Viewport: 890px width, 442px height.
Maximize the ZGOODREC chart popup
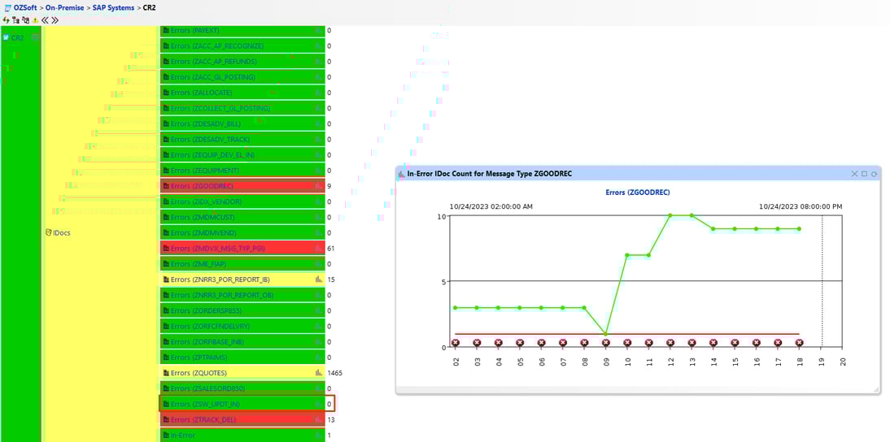click(x=865, y=174)
